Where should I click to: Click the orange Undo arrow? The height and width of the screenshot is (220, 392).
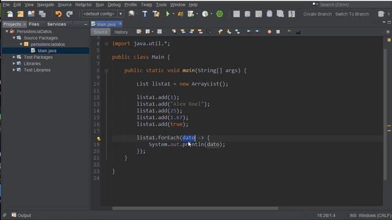tap(58, 14)
